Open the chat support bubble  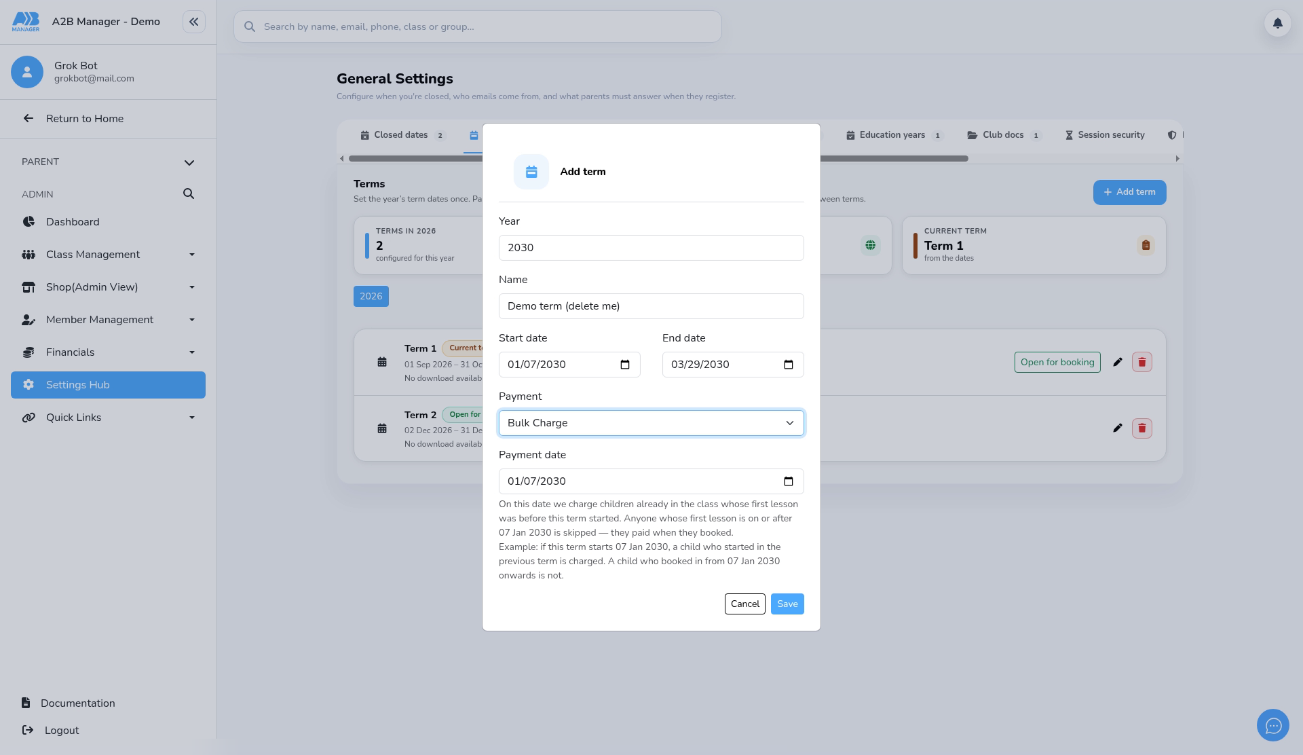click(x=1273, y=726)
